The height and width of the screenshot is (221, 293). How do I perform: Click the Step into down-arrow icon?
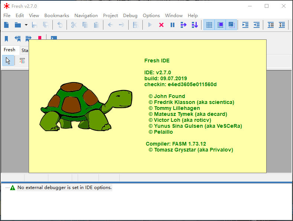click(x=194, y=25)
